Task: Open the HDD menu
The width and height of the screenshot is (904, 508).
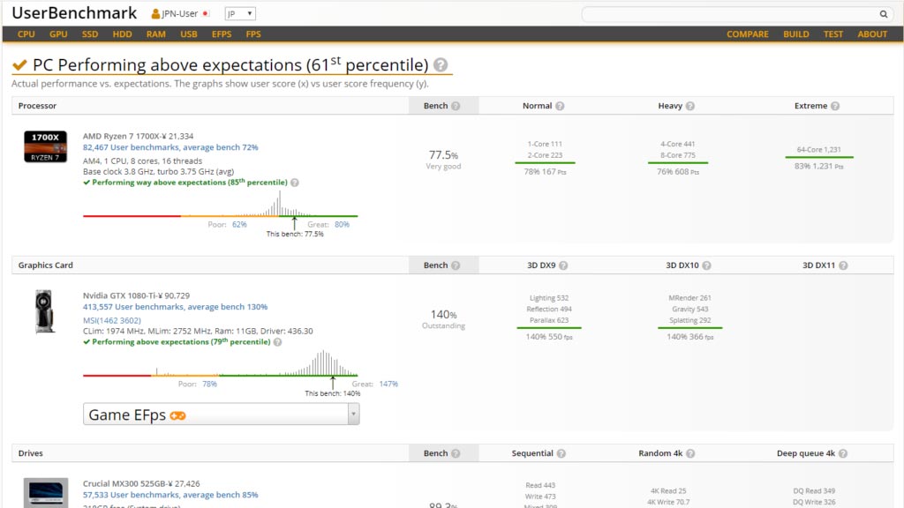Action: [122, 34]
